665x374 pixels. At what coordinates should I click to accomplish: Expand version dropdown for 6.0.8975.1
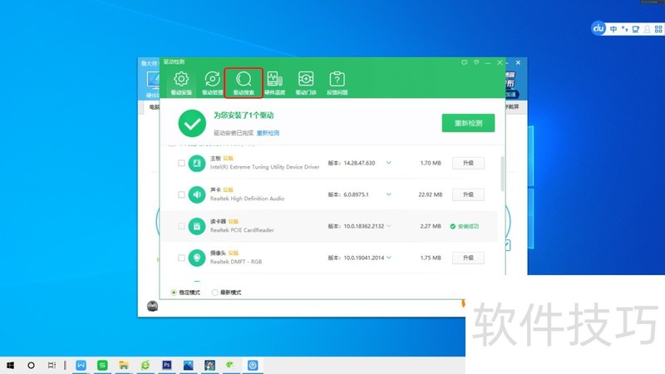(x=388, y=194)
